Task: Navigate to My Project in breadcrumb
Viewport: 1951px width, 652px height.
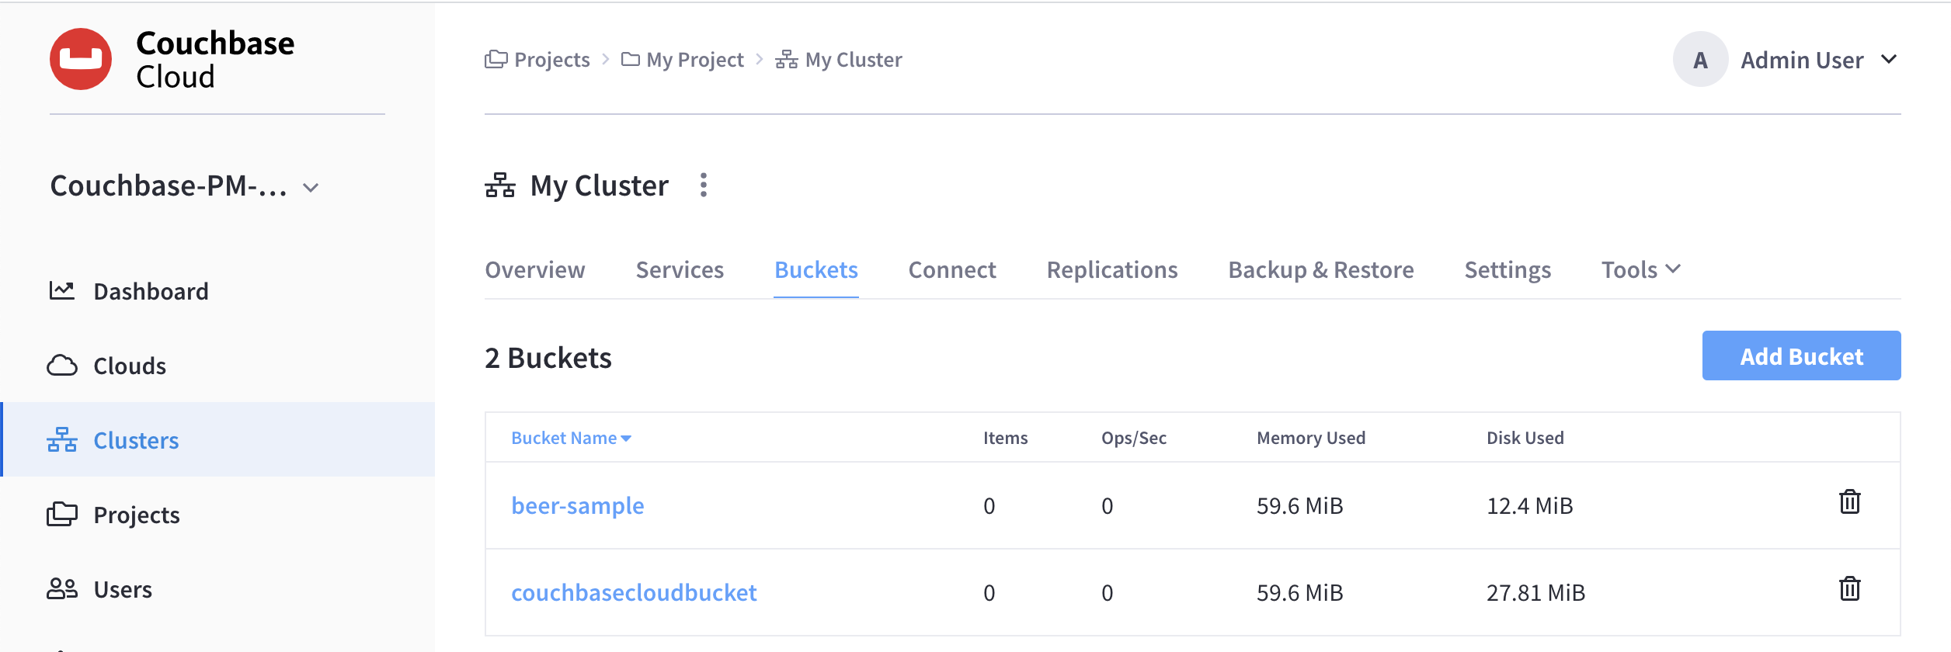Action: 694,60
